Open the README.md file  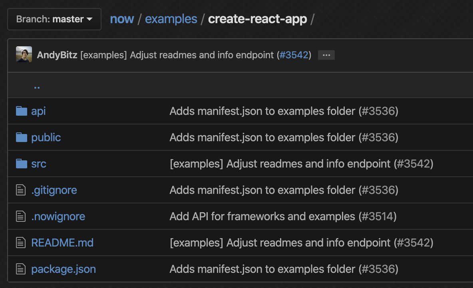62,243
